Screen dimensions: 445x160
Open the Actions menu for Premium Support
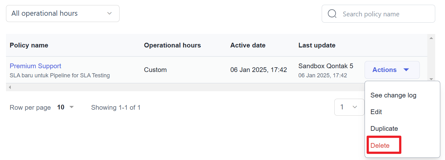(392, 70)
